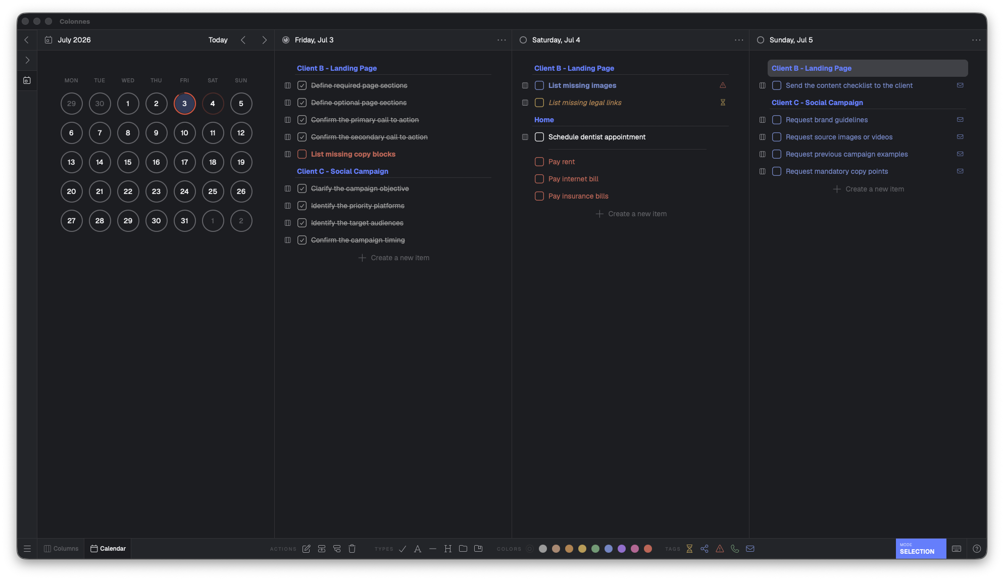Image resolution: width=1004 pixels, height=580 pixels.
Task: Click column handle beside Schedule dentist appointment
Action: tap(525, 137)
